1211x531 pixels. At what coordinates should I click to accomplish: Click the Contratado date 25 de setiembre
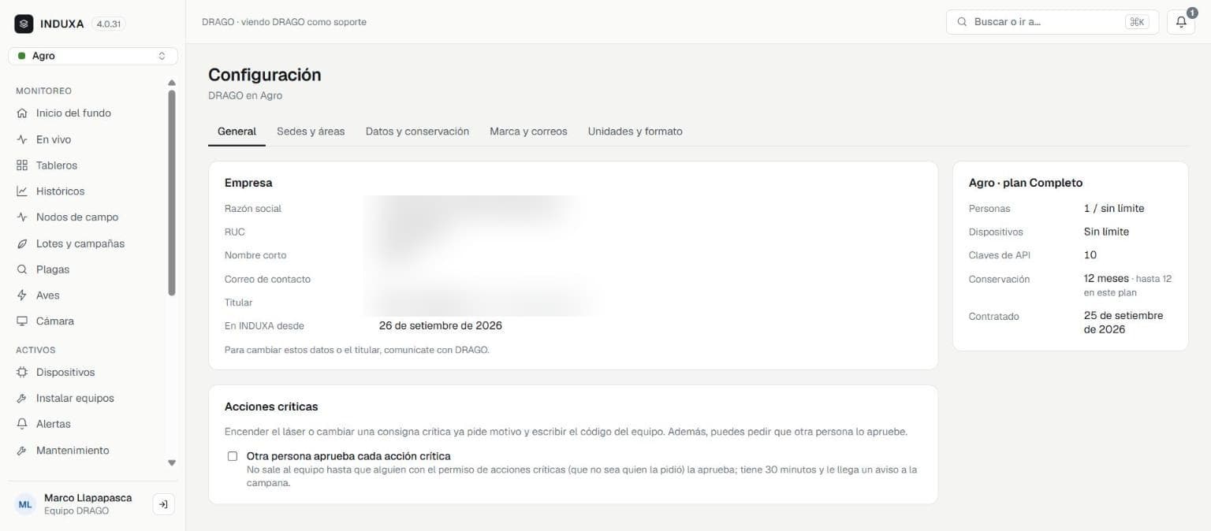[1123, 322]
